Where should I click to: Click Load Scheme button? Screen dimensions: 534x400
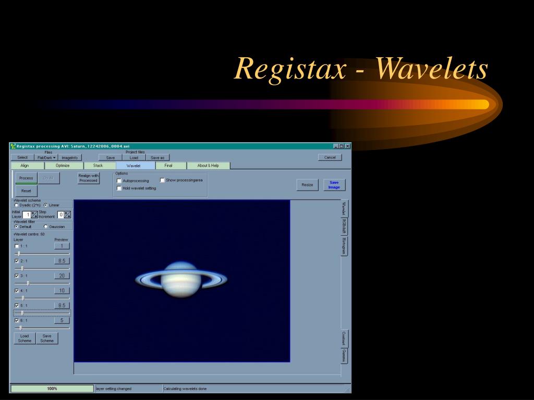(x=25, y=339)
